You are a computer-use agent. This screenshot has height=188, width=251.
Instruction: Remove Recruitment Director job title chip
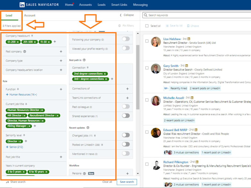coord(58,115)
